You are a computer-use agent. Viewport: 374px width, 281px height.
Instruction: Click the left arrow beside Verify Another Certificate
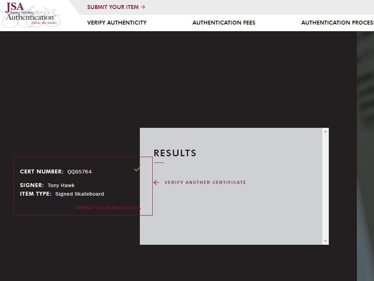(x=156, y=182)
